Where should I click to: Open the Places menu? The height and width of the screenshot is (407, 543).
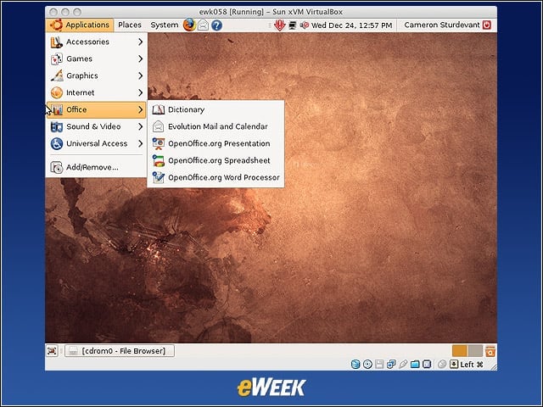130,25
